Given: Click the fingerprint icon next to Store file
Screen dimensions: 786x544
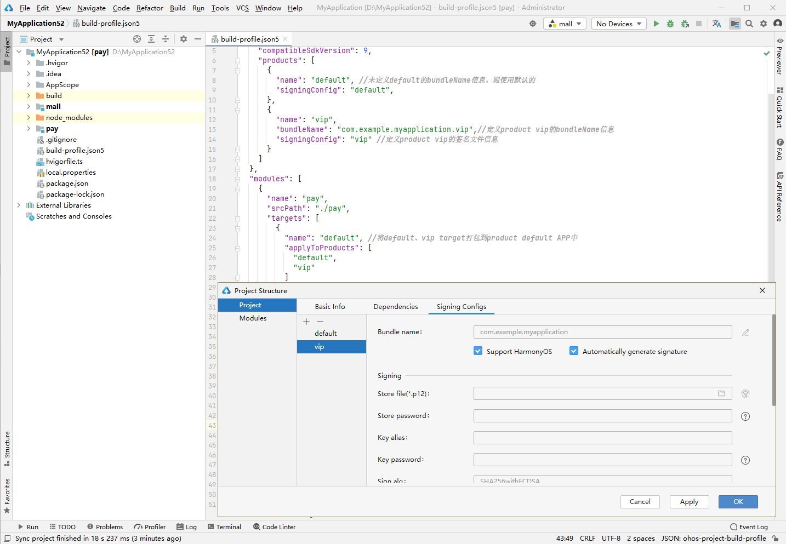Looking at the screenshot, I should coord(745,394).
